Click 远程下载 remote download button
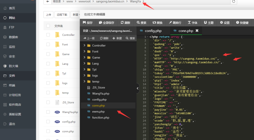254x140 pixels. click(62, 15)
